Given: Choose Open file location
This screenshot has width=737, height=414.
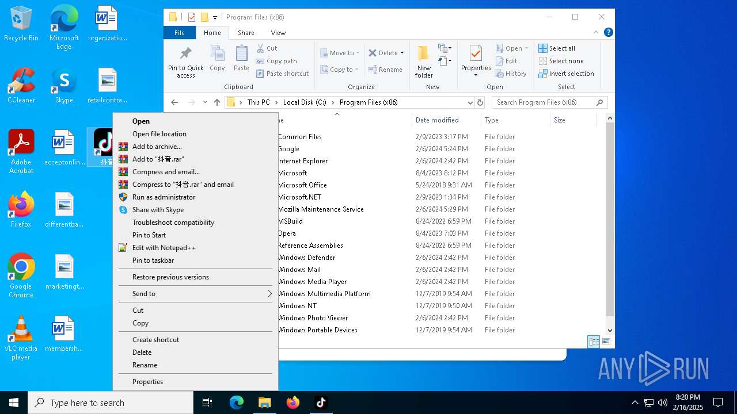Looking at the screenshot, I should (195, 134).
